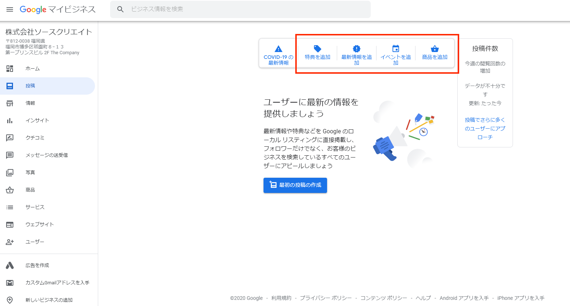This screenshot has height=306, width=570.
Task: Click the 最新情報を追加 badge icon
Action: [357, 49]
